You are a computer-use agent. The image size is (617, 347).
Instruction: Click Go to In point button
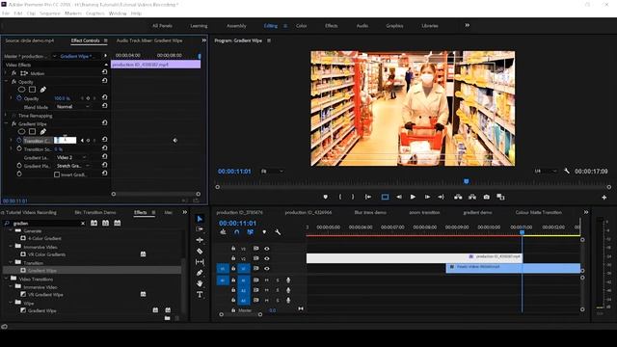[368, 197]
